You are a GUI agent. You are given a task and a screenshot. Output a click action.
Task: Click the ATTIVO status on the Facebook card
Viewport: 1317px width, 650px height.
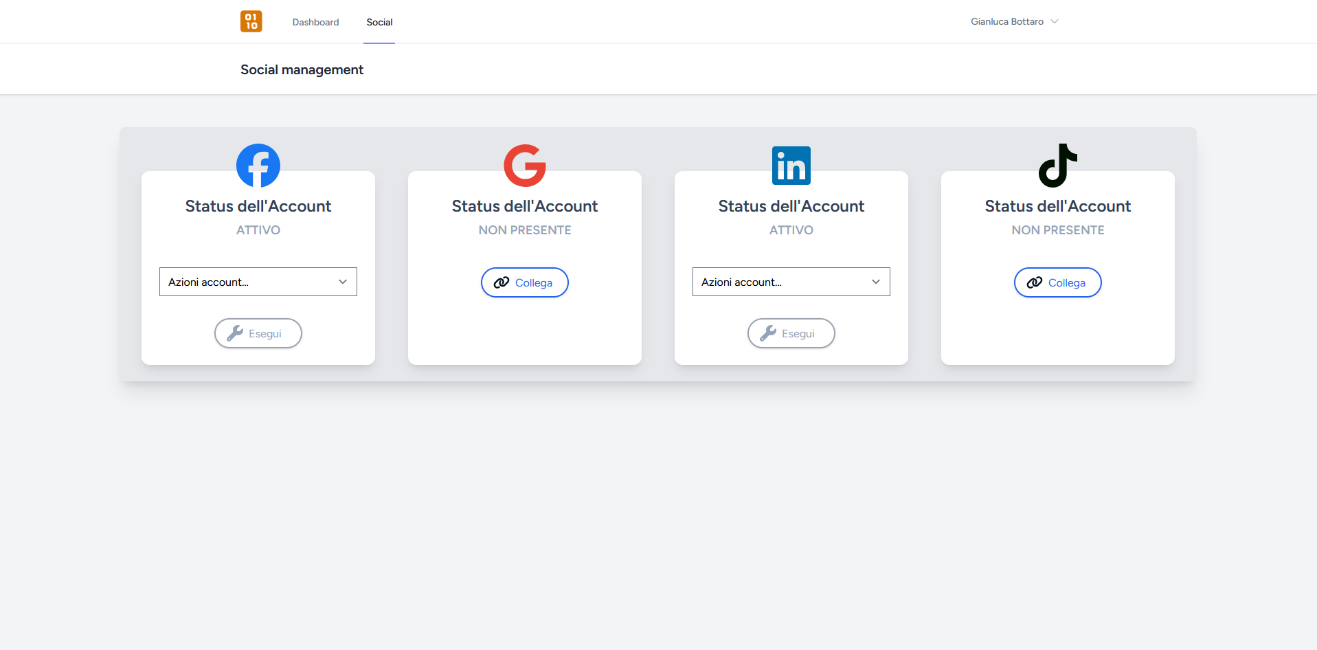click(258, 230)
